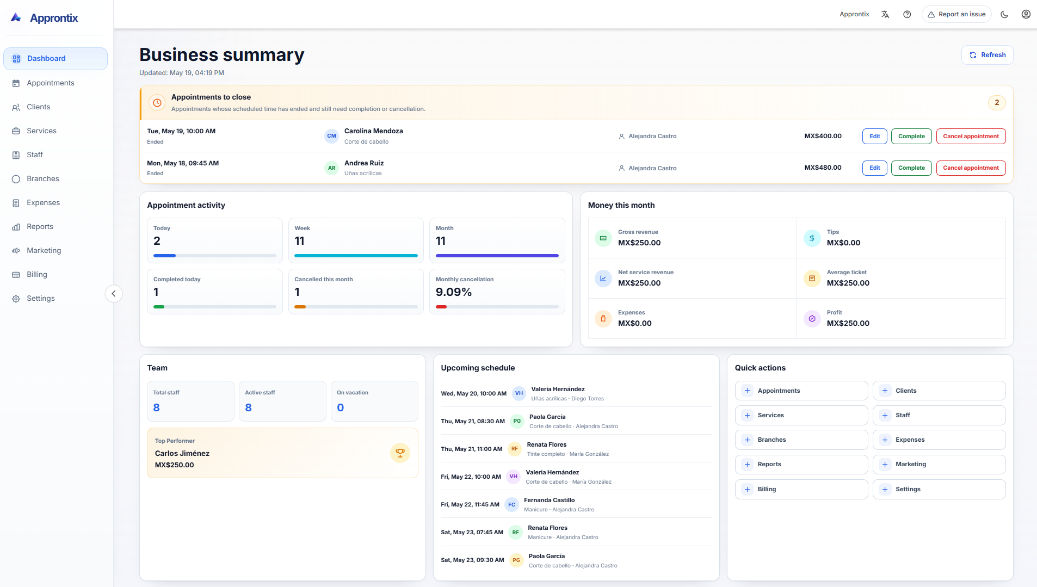1037x587 pixels.
Task: Open Reports from the sidebar
Action: click(x=55, y=227)
